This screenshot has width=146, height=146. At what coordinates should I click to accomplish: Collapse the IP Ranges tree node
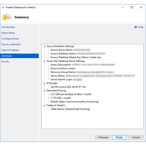point(44,83)
